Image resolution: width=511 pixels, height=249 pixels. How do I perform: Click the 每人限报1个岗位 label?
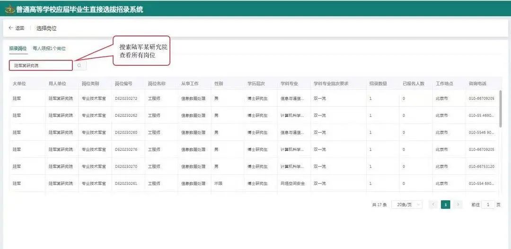(49, 48)
